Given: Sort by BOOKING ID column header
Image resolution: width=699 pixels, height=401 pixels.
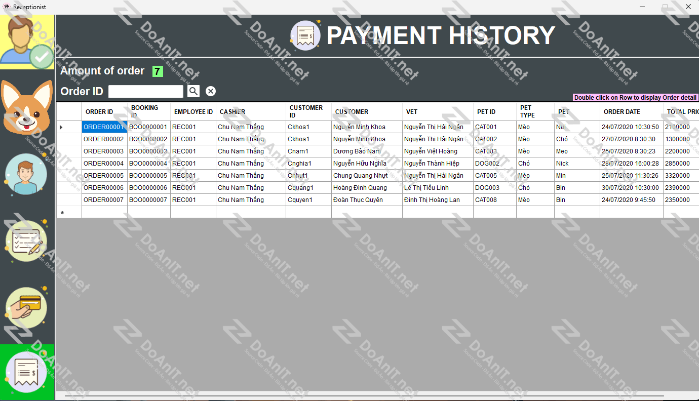Looking at the screenshot, I should pos(149,111).
